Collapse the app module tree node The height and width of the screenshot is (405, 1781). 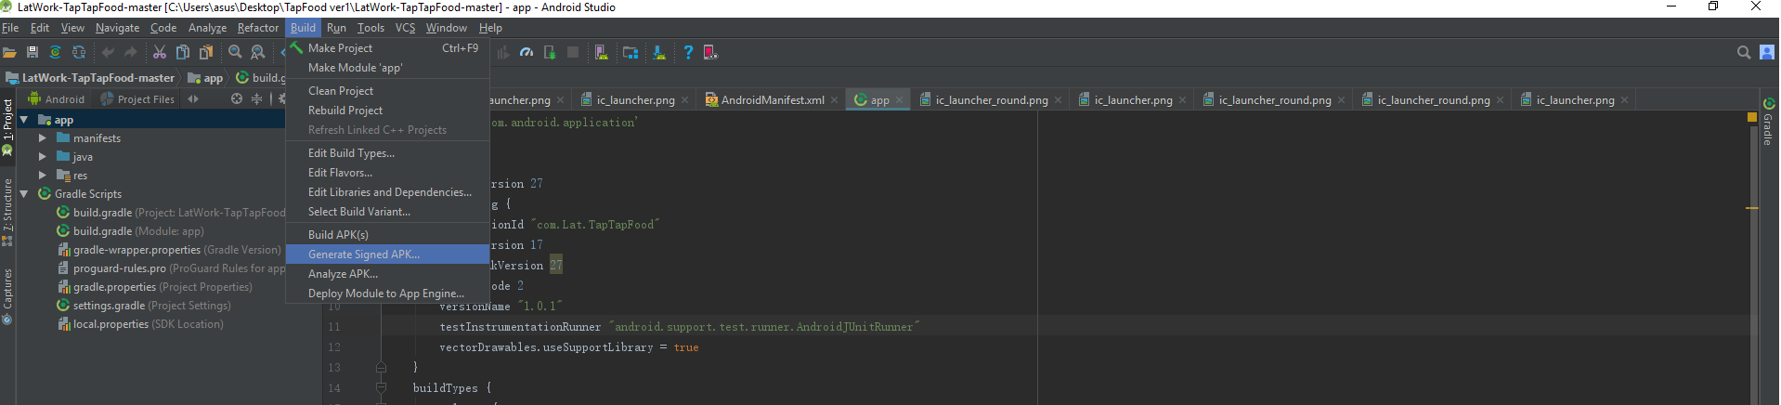(24, 120)
